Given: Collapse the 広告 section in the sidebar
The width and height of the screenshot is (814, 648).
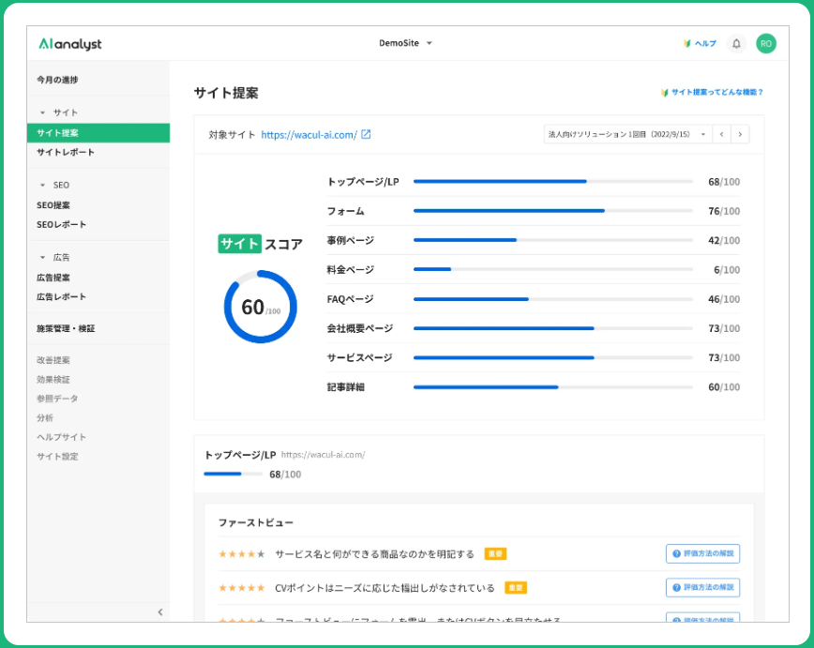Looking at the screenshot, I should [x=42, y=257].
